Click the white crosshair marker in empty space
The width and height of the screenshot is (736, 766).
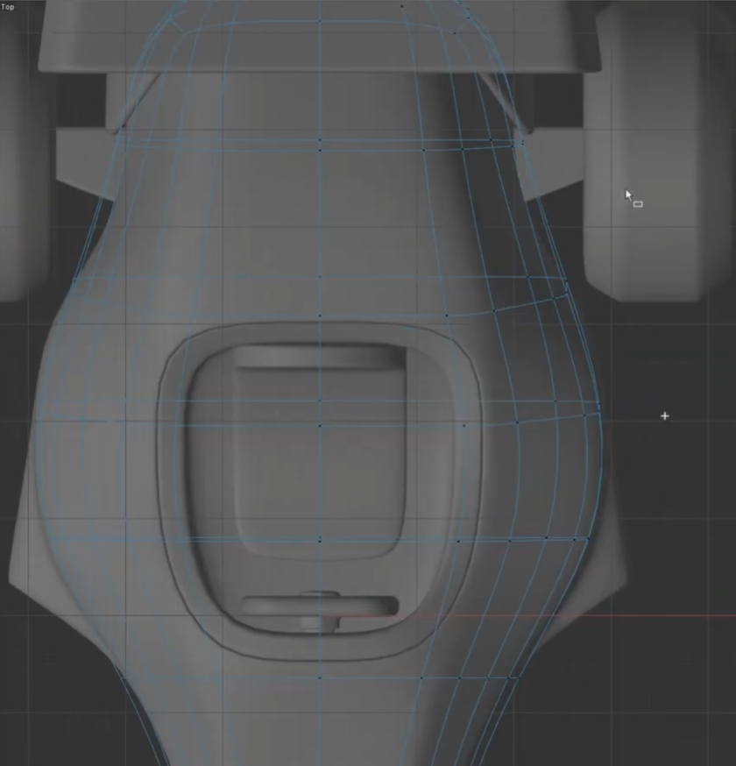tap(664, 415)
